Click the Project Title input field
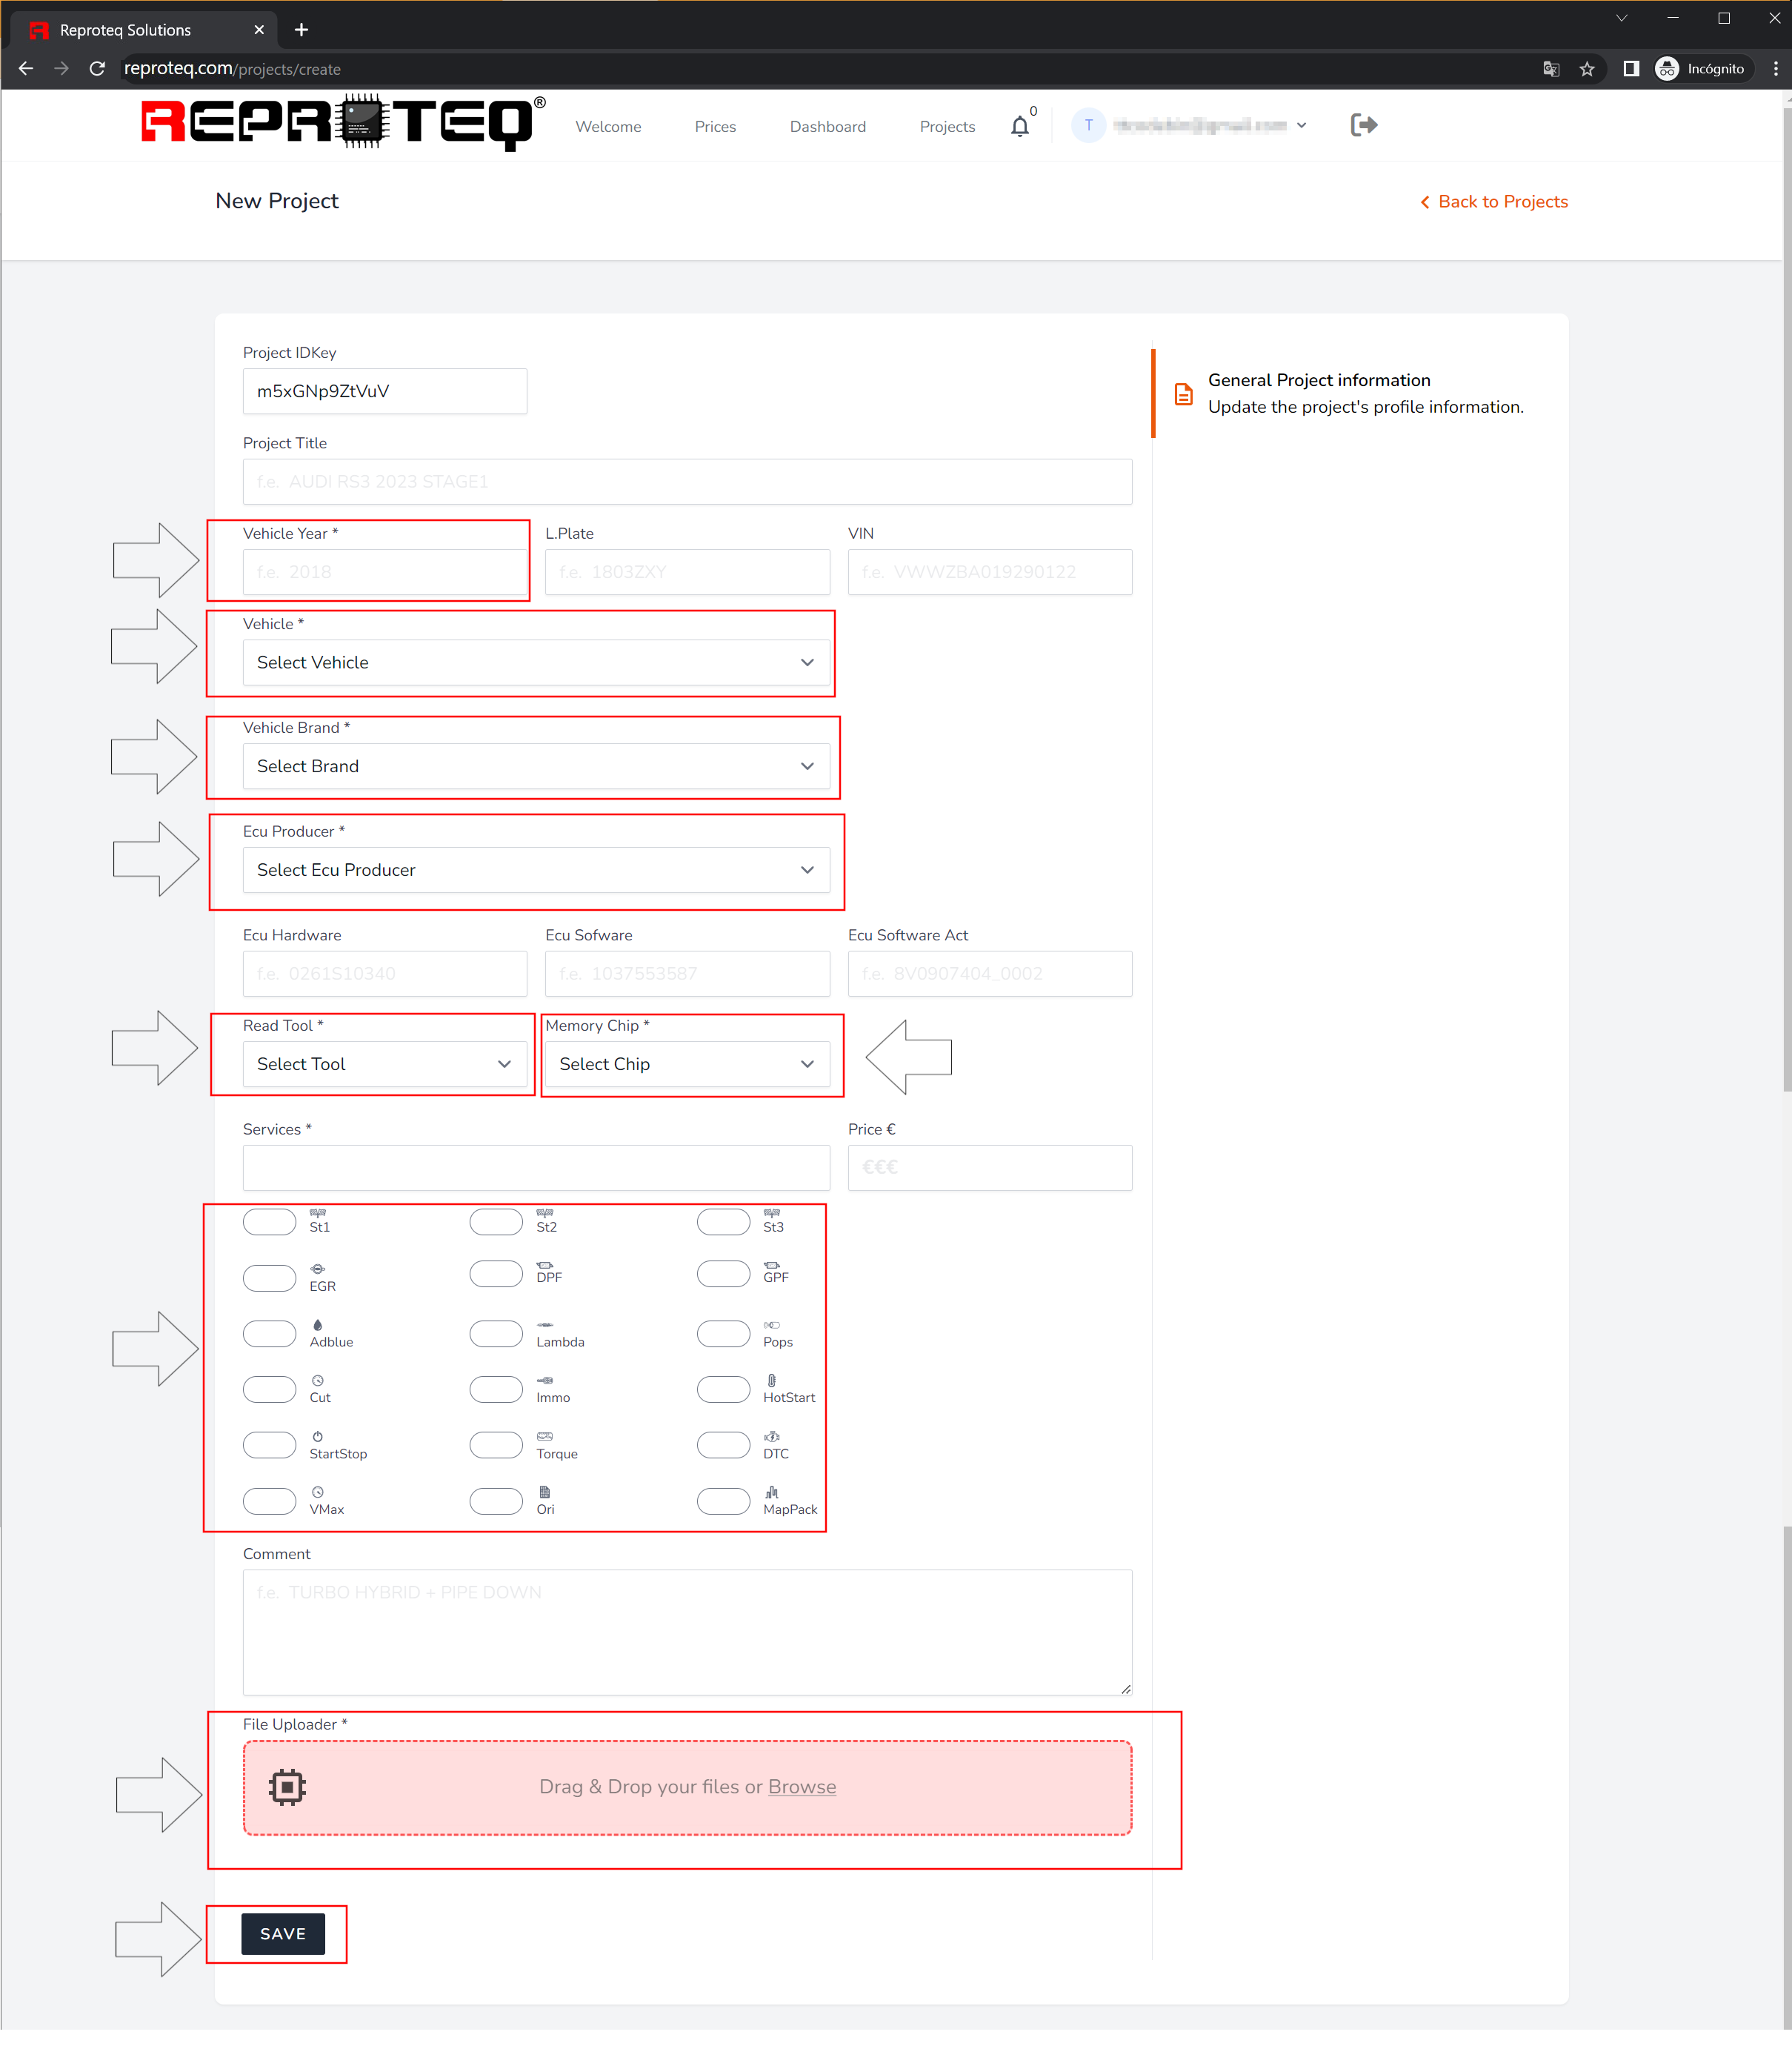Screen dimensions: 1792x2046 [687, 481]
